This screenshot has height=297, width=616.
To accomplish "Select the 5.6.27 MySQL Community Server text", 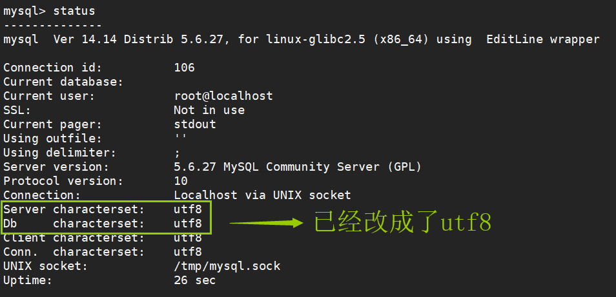I will tap(298, 167).
